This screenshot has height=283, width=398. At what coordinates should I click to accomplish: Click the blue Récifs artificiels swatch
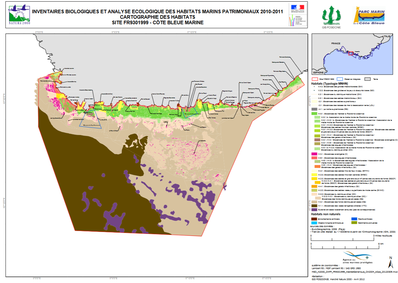point(354,219)
